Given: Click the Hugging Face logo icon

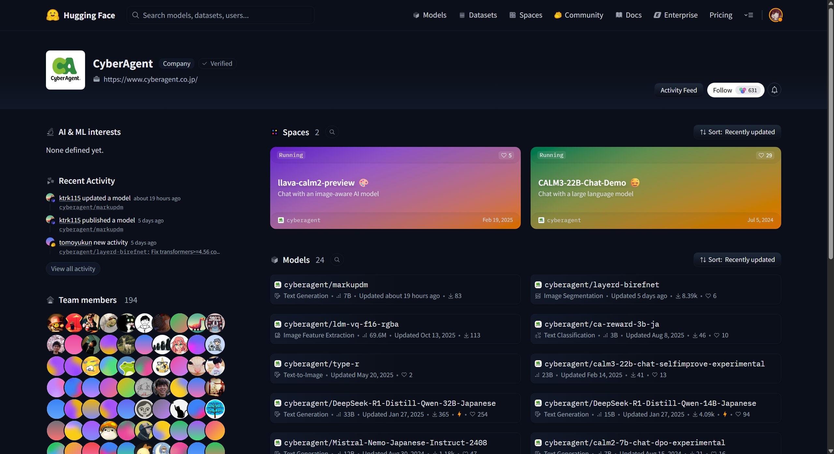Looking at the screenshot, I should [x=52, y=15].
